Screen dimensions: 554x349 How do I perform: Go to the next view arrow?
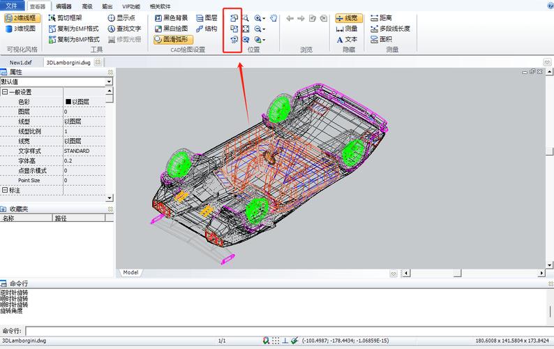(x=301, y=18)
